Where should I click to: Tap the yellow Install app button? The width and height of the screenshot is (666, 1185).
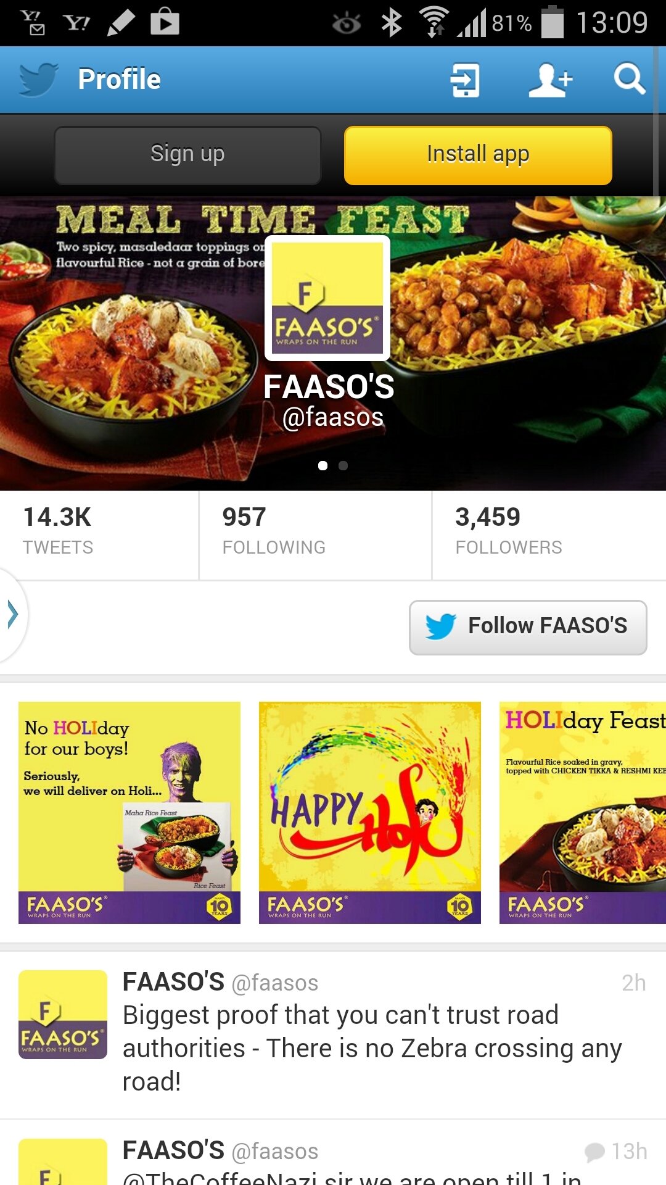(478, 156)
